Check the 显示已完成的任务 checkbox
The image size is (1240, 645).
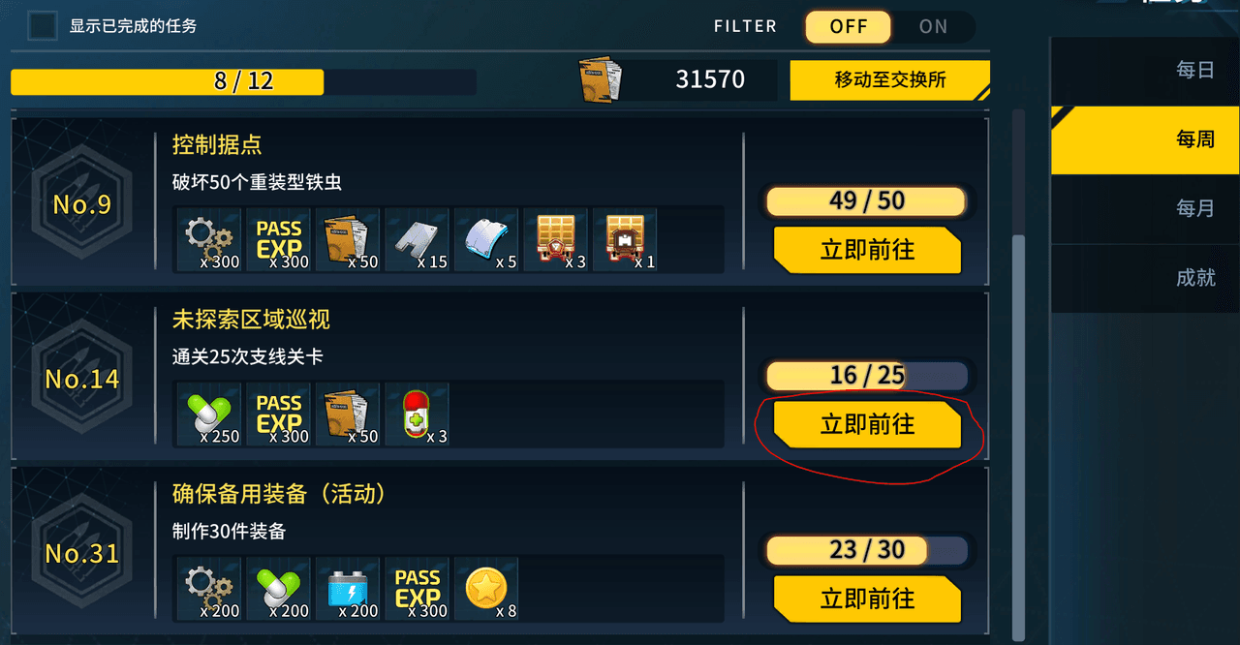tap(43, 25)
